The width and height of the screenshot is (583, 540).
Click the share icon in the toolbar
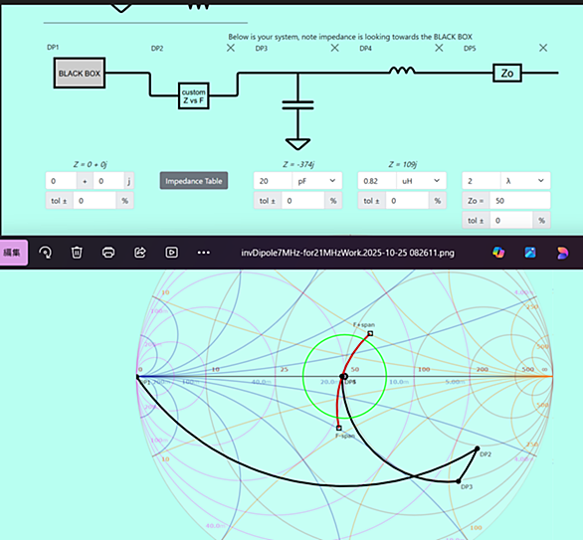point(140,253)
